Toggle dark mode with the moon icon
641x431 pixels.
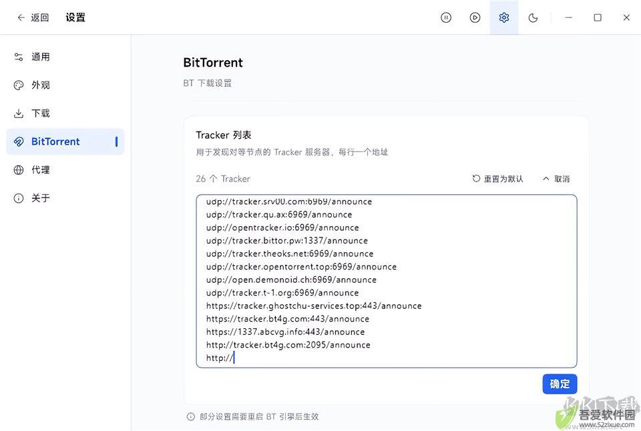pos(533,17)
